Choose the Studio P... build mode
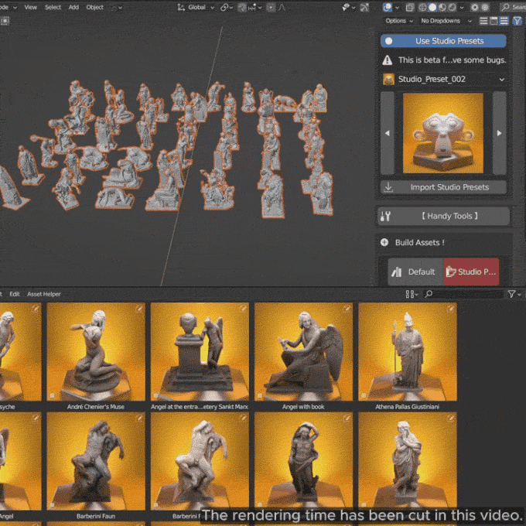The width and height of the screenshot is (526, 526). 471,272
